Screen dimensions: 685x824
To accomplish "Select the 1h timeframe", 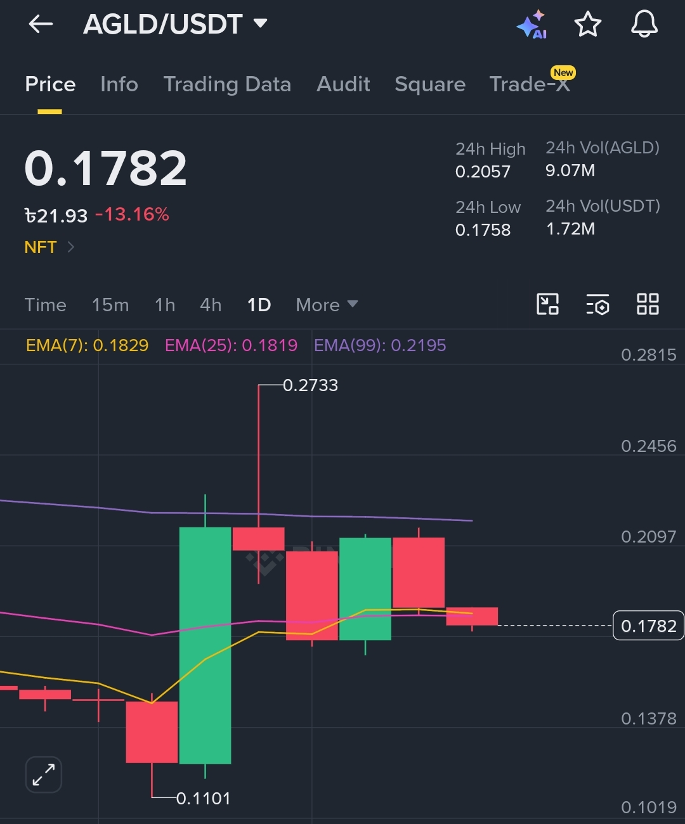I will point(165,305).
